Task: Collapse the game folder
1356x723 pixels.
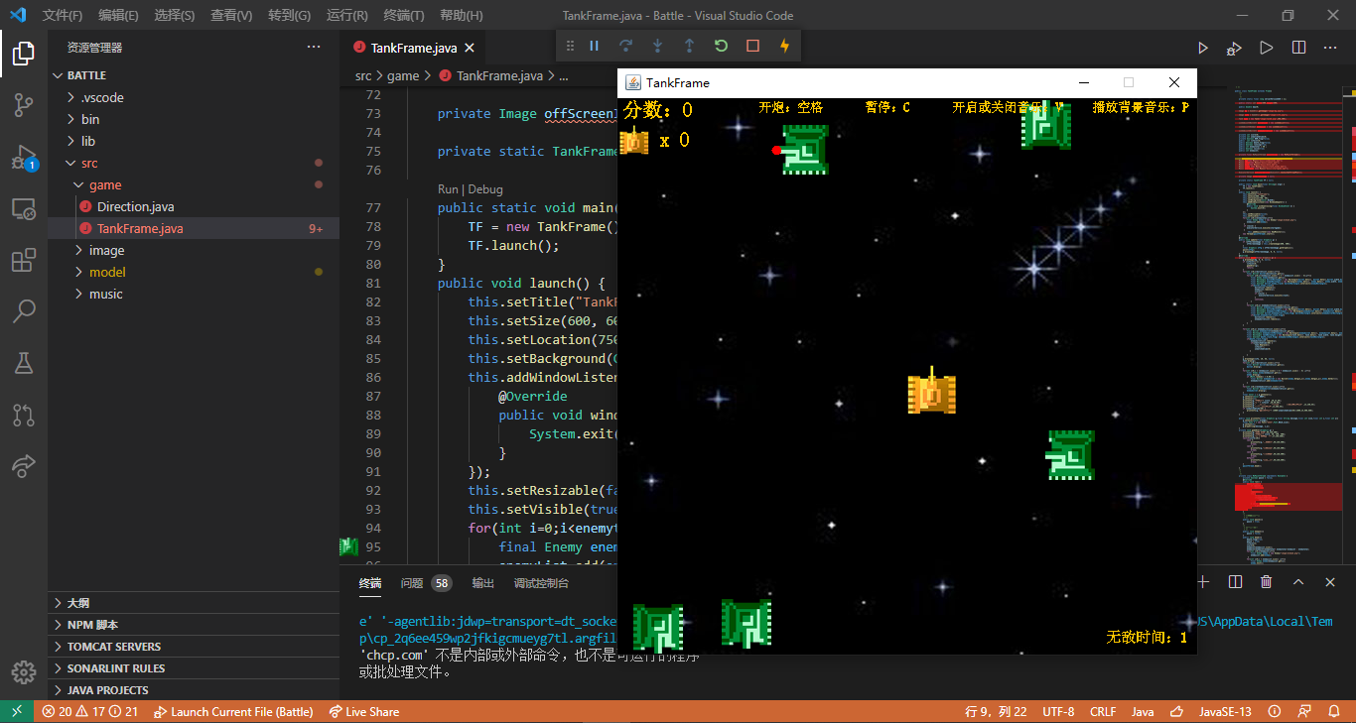Action: [x=194, y=184]
